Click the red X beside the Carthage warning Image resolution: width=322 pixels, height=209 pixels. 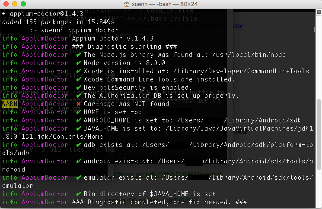click(78, 104)
